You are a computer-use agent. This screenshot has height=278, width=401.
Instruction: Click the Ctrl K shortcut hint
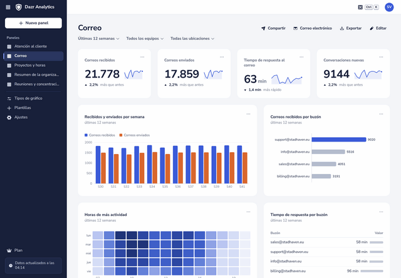click(x=372, y=7)
